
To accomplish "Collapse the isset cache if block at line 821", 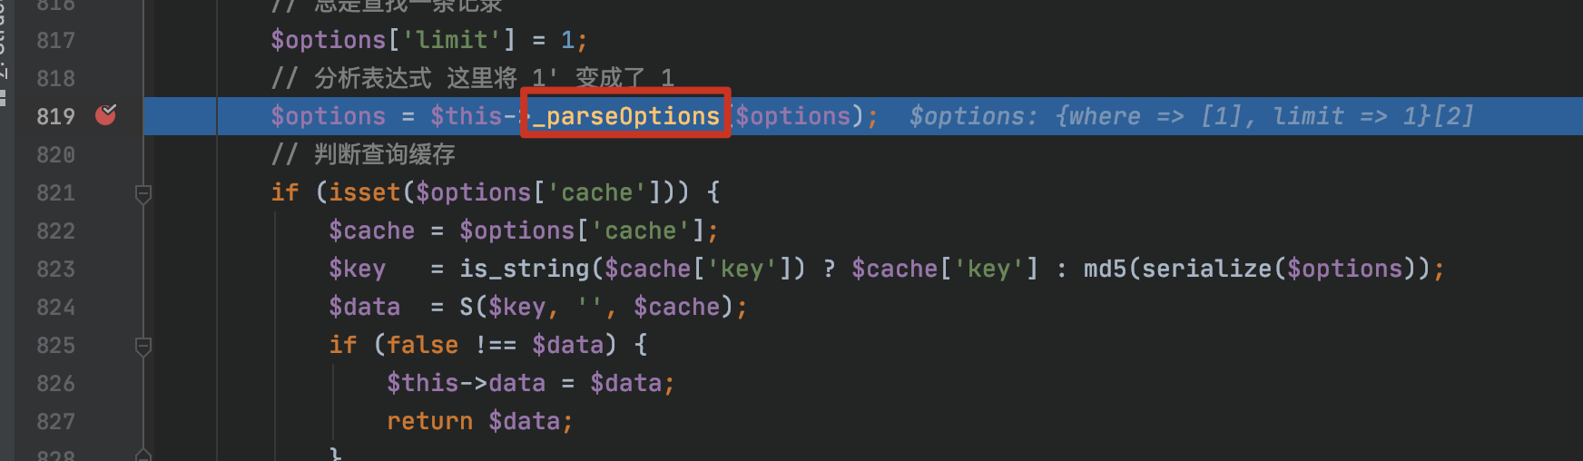I will (x=143, y=193).
